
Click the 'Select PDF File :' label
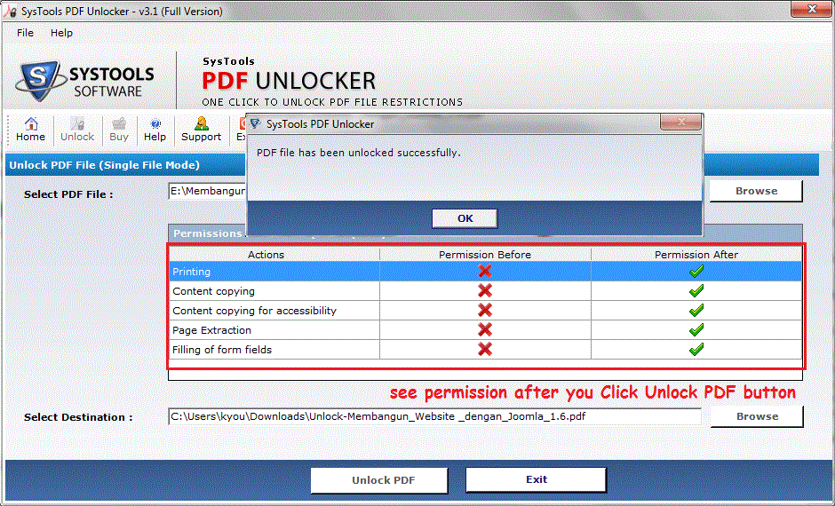[x=68, y=194]
